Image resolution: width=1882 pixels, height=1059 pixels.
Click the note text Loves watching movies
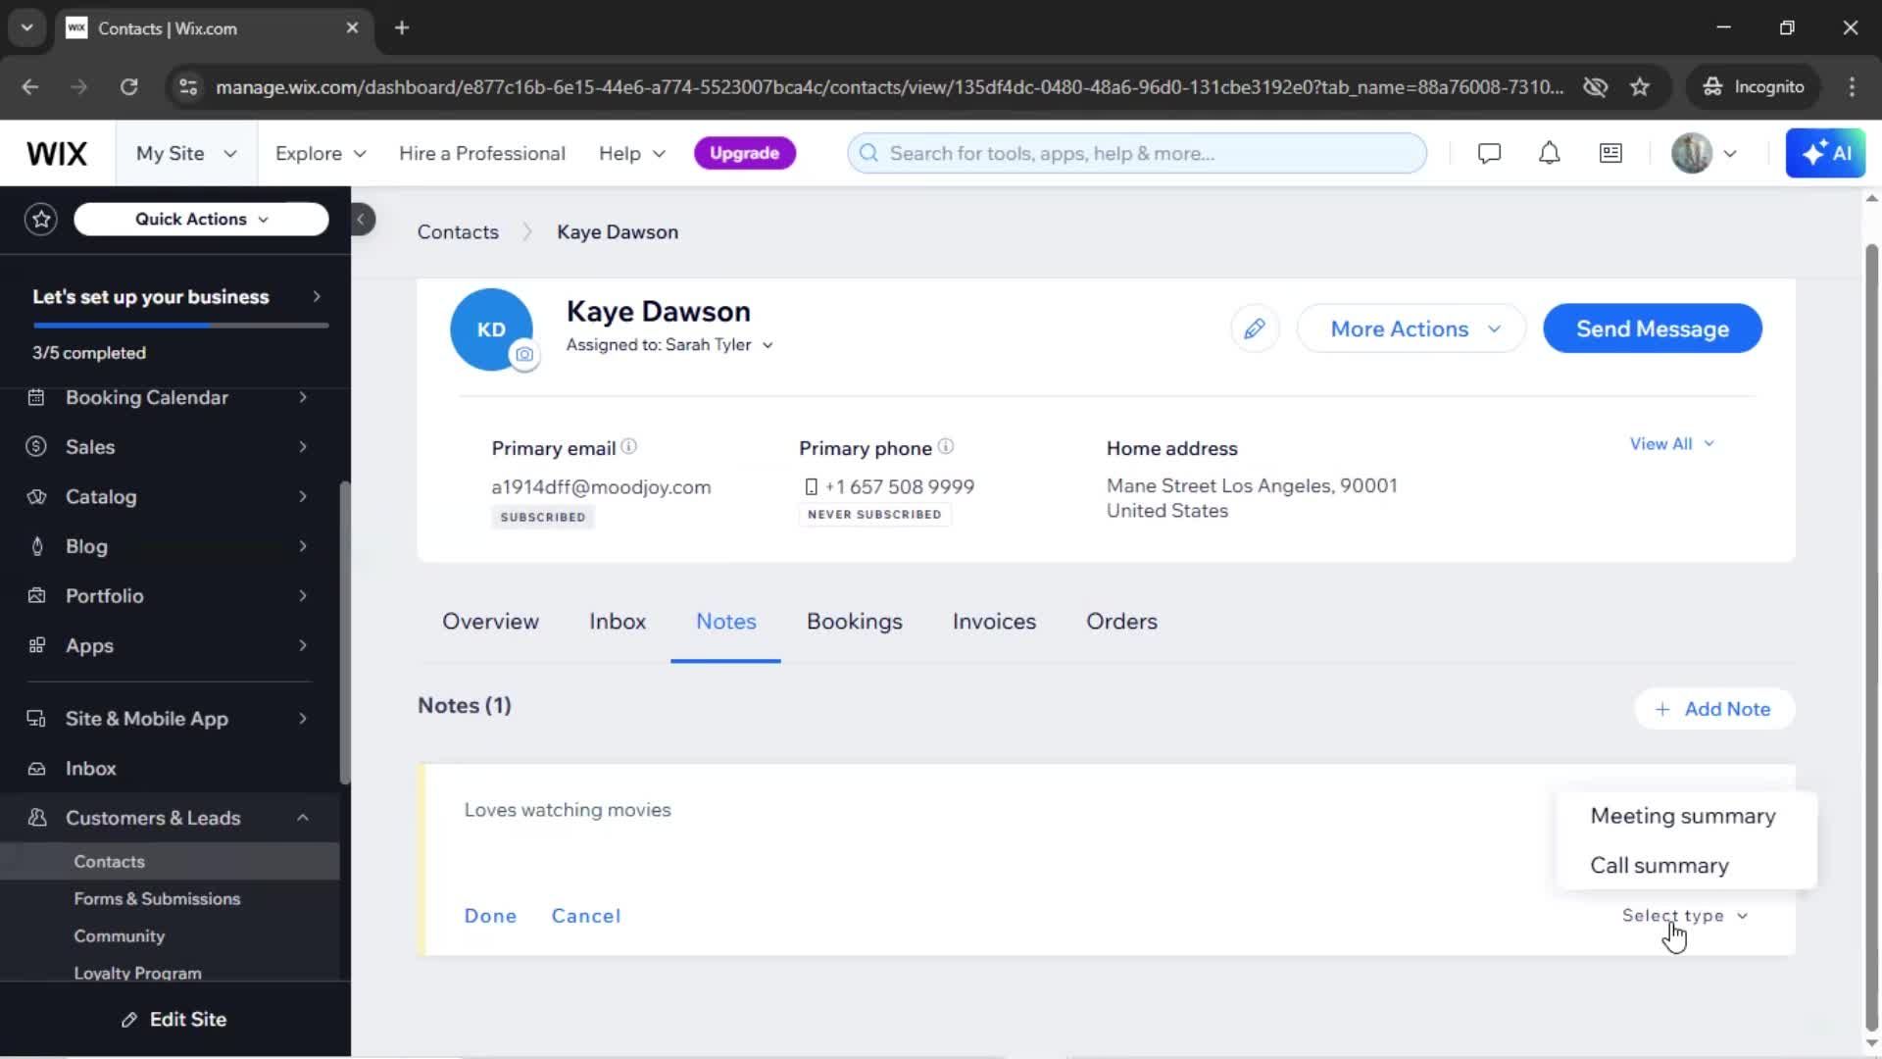(x=568, y=811)
